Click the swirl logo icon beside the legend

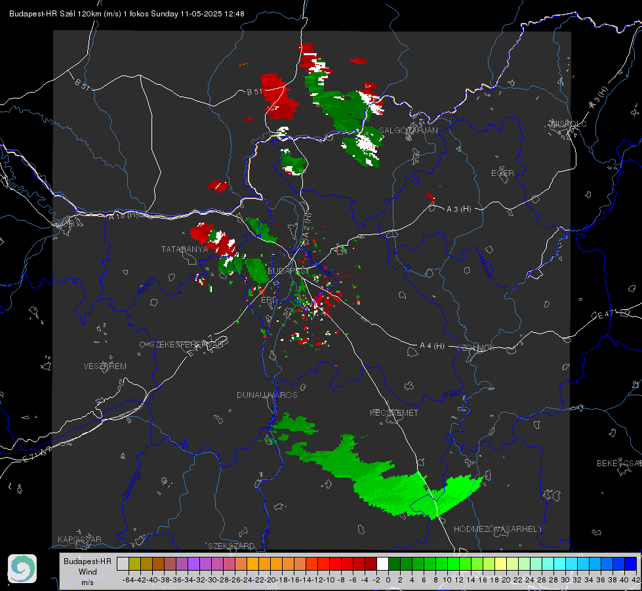click(22, 569)
